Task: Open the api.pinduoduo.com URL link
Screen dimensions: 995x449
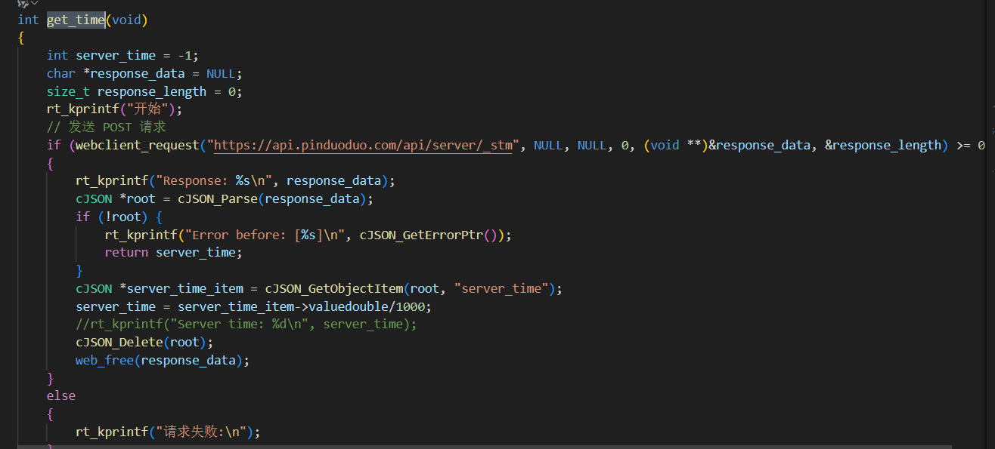Action: pyautogui.click(x=367, y=146)
